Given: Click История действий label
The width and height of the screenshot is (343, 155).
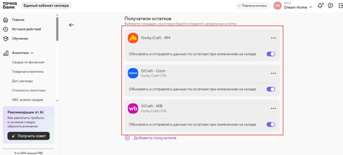Looking at the screenshot, I should (x=26, y=29).
